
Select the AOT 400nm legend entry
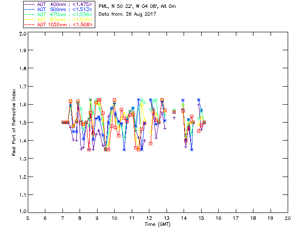tap(58, 4)
